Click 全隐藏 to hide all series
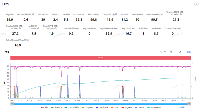 tap(182, 107)
